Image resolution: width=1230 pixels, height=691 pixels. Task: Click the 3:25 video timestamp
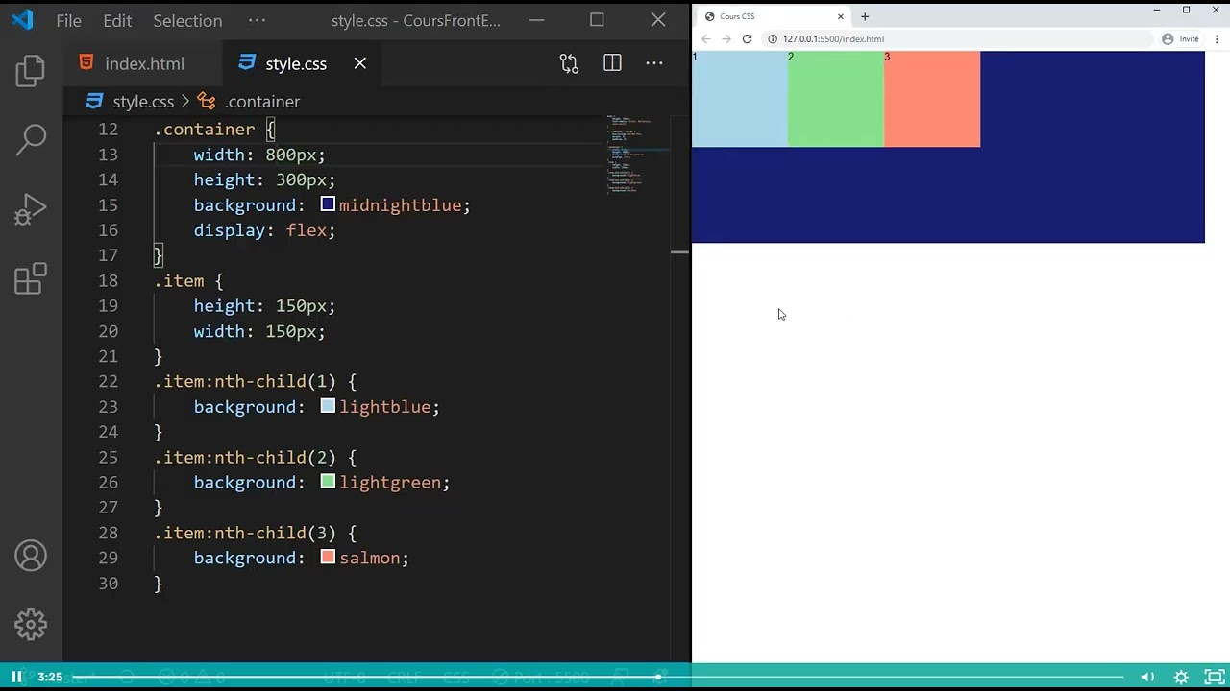coord(50,677)
